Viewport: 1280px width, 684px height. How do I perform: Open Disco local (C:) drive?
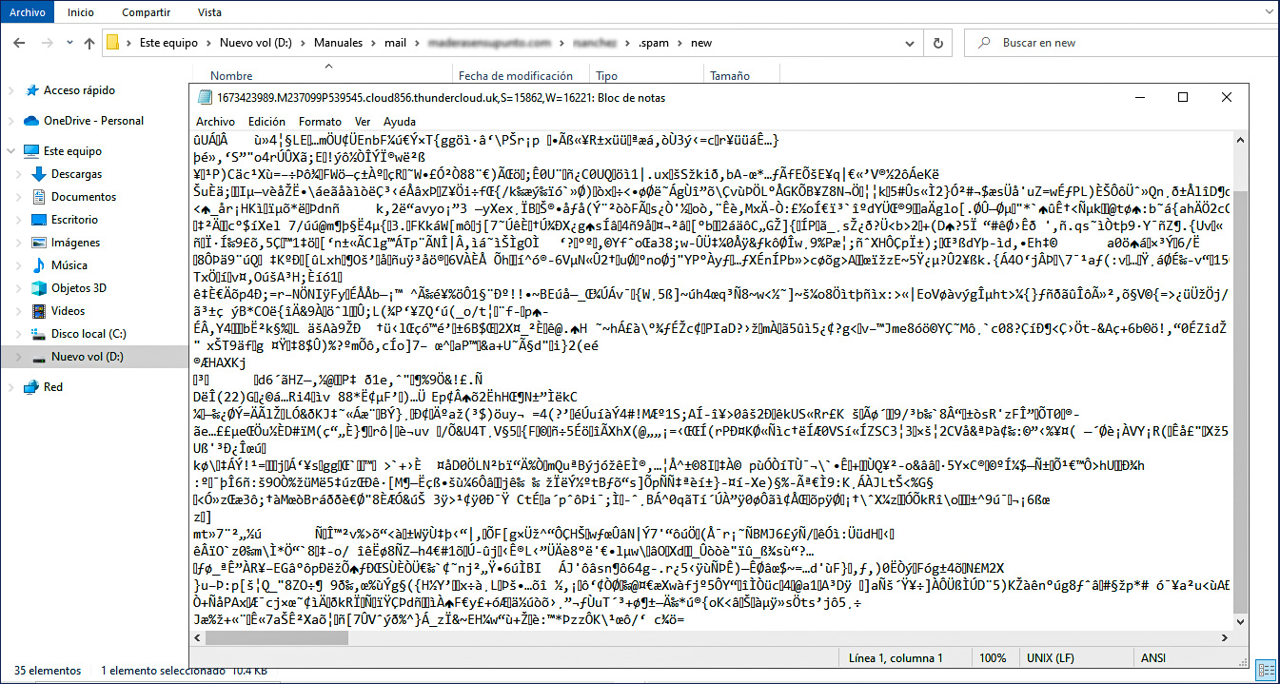point(88,334)
